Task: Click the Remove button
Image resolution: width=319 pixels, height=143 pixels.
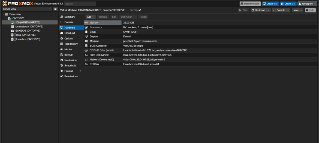Action: click(103, 17)
